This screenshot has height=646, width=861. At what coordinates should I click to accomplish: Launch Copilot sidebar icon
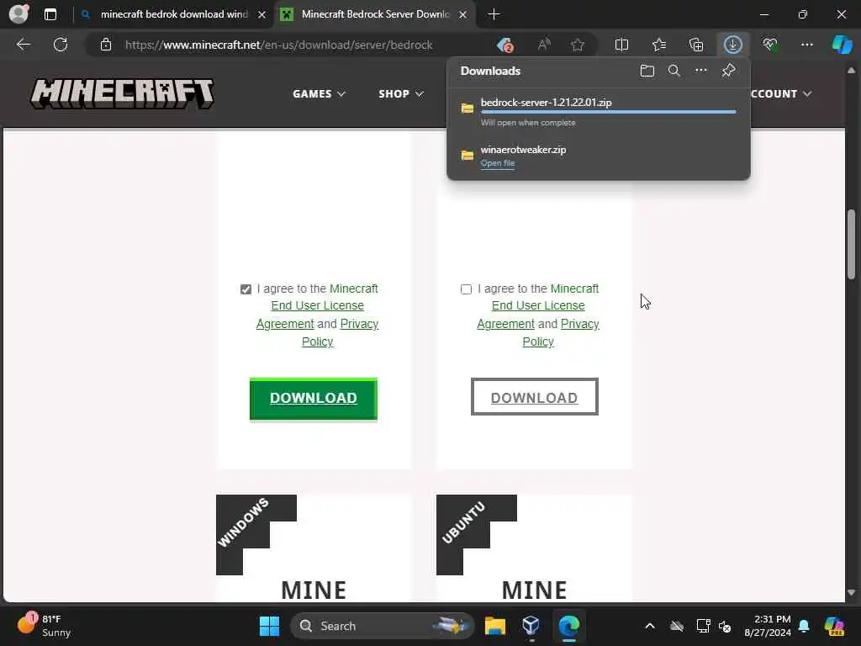click(x=842, y=45)
